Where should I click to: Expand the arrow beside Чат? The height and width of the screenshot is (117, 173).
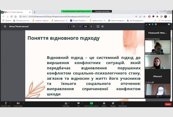pyautogui.click(x=82, y=103)
